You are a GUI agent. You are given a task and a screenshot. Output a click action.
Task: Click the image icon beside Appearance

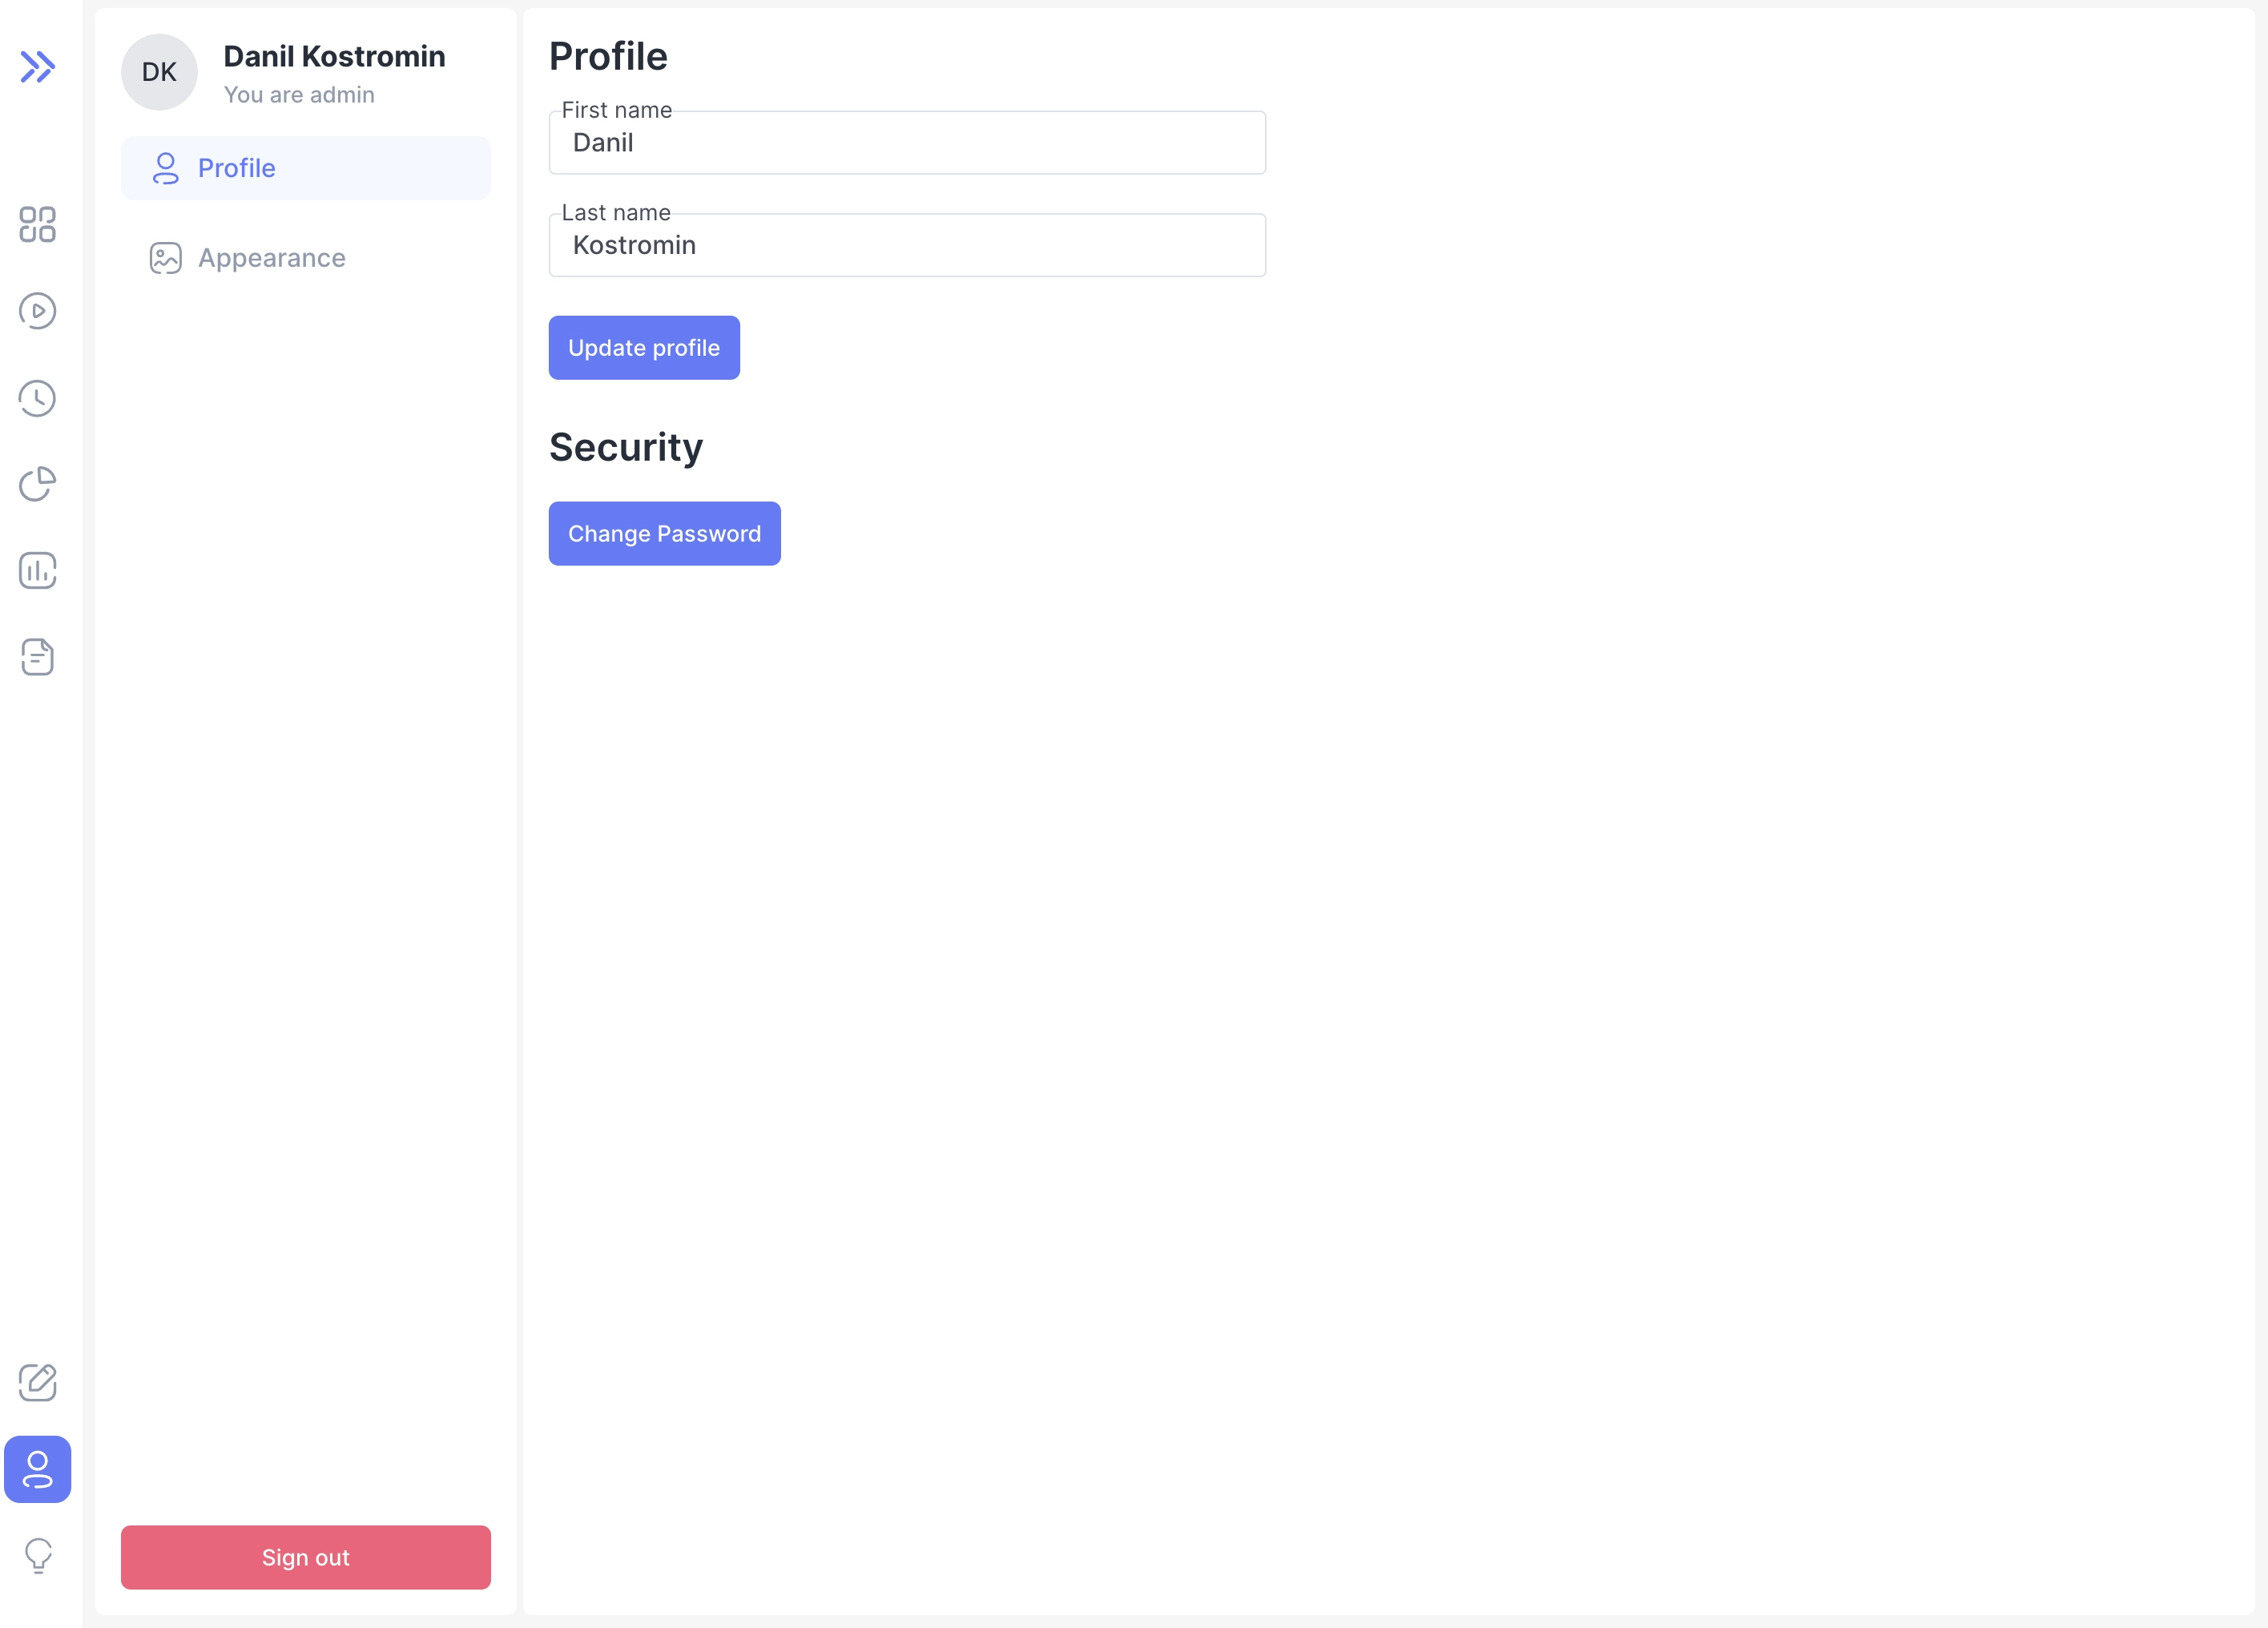click(x=165, y=257)
